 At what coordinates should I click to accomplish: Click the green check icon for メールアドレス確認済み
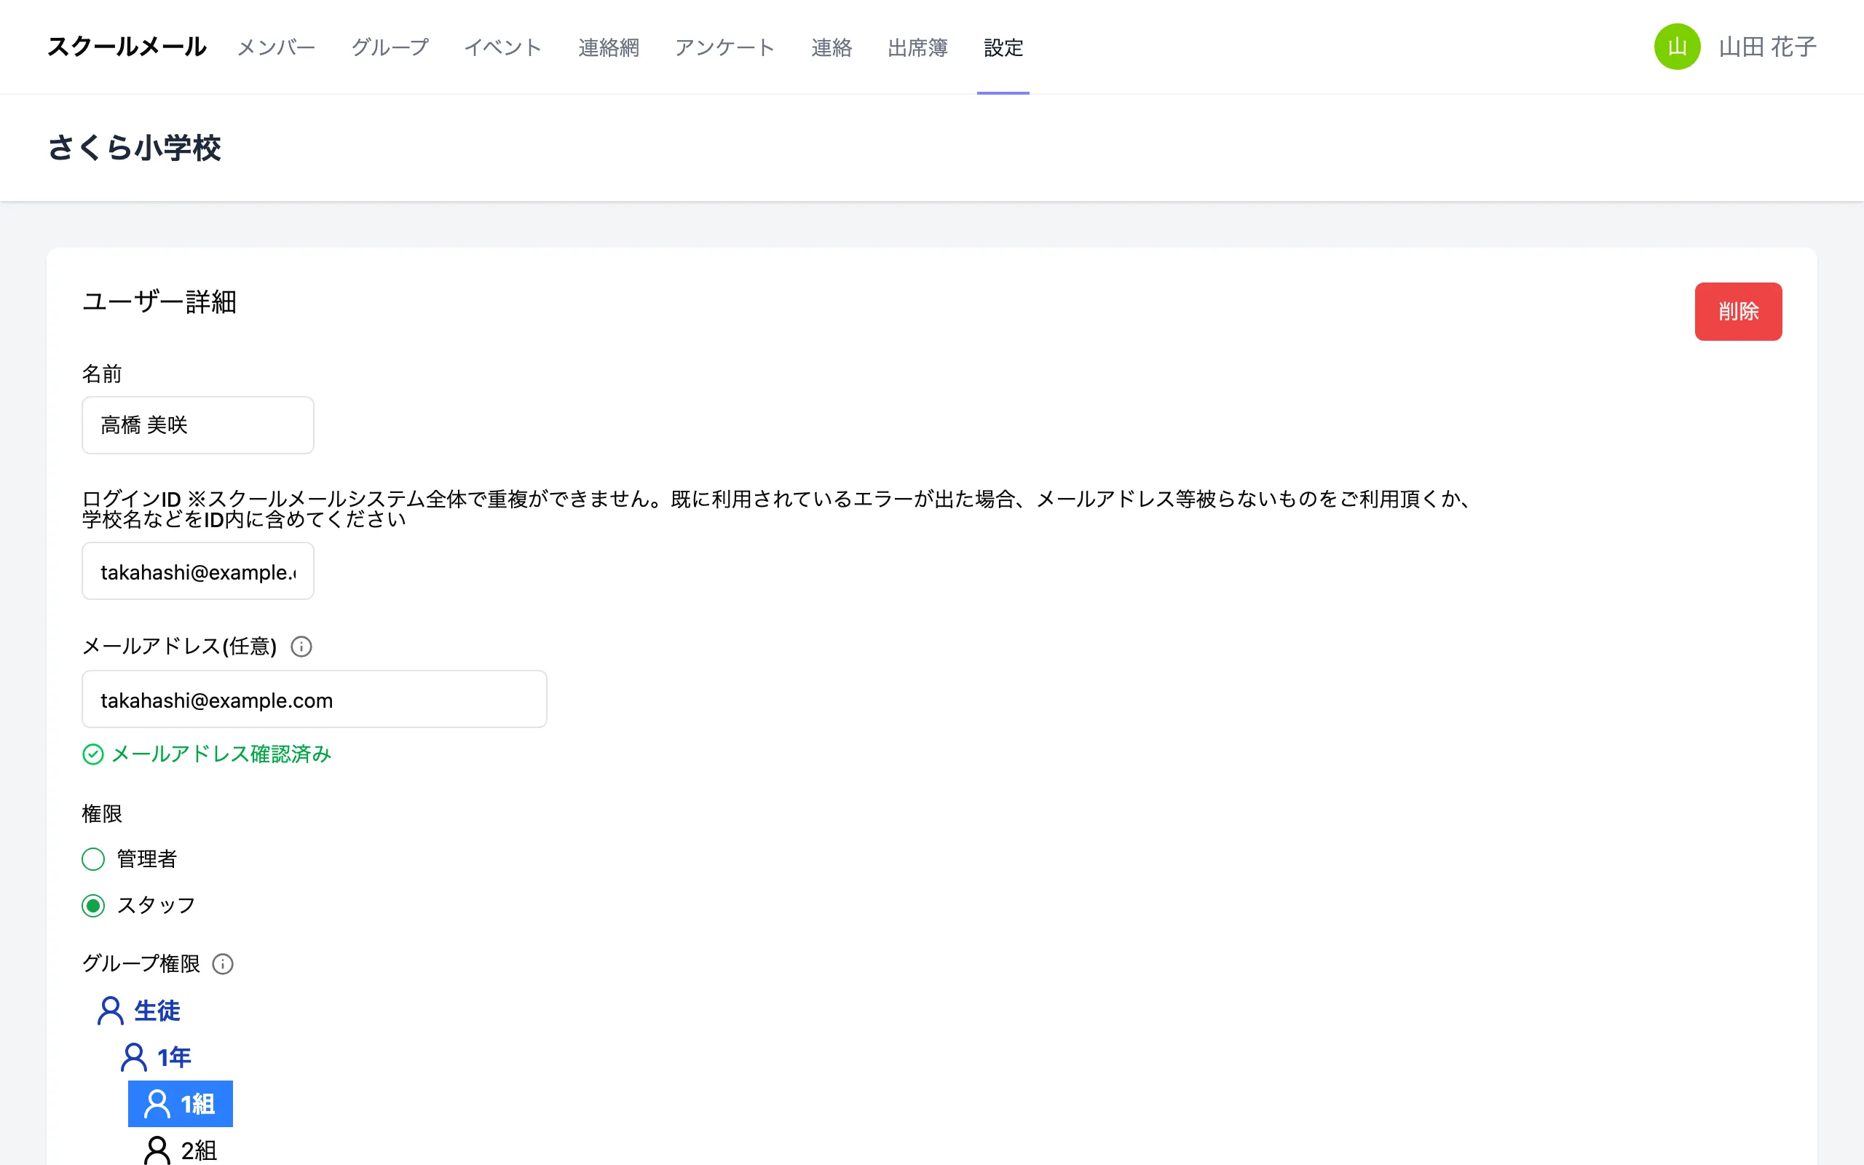point(92,754)
